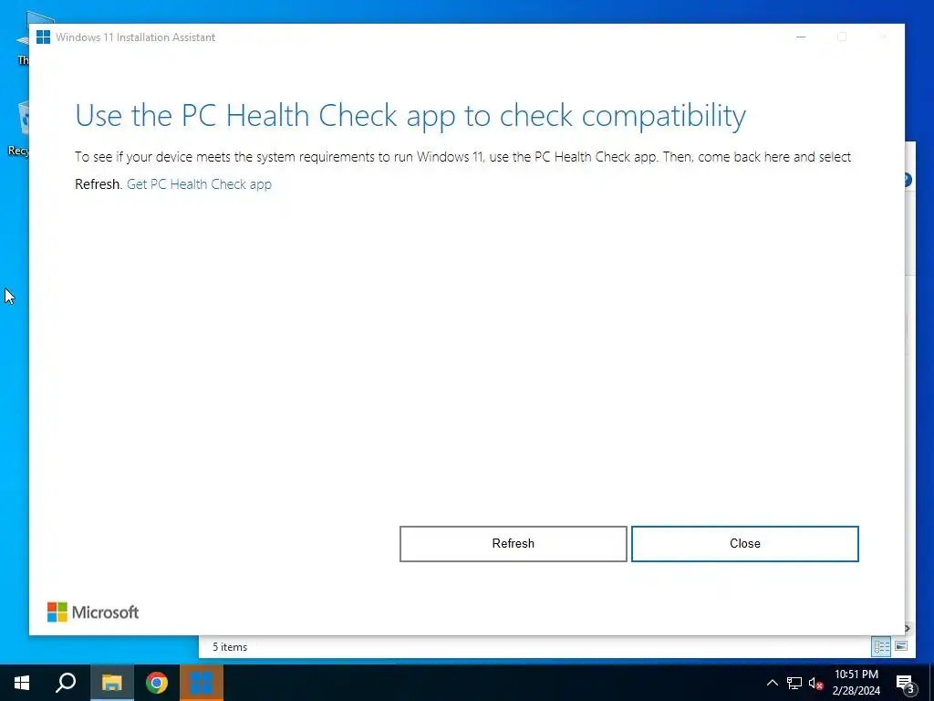Screen dimensions: 934x701
Task: Click the Windows logo in assistant title bar
Action: pyautogui.click(x=43, y=37)
